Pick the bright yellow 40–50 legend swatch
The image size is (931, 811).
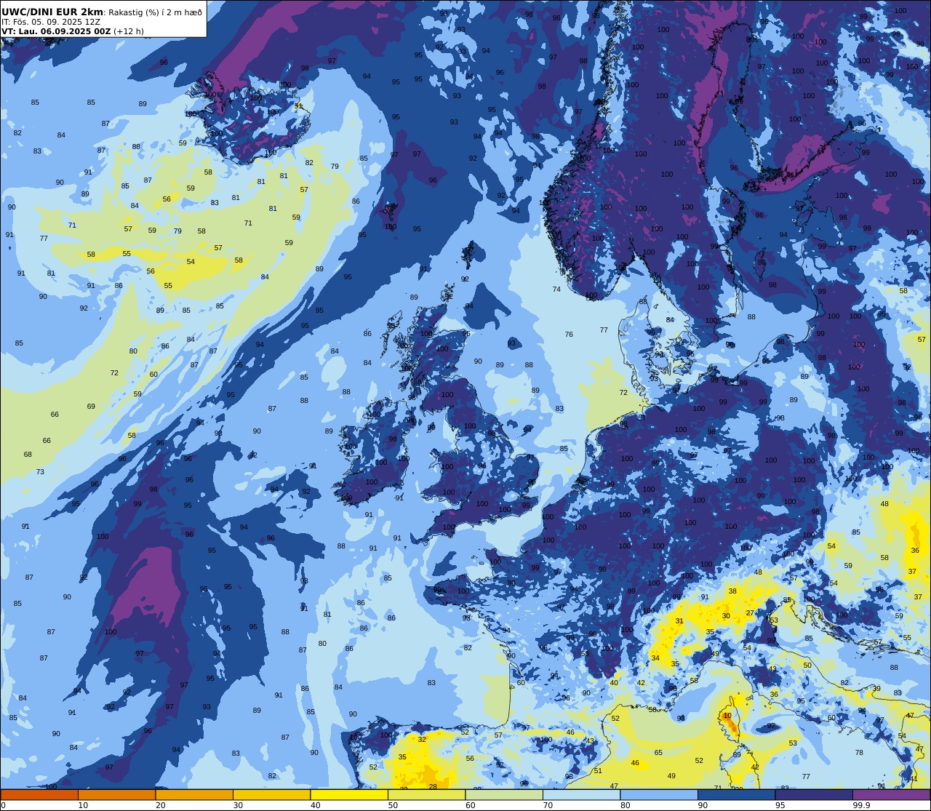349,795
